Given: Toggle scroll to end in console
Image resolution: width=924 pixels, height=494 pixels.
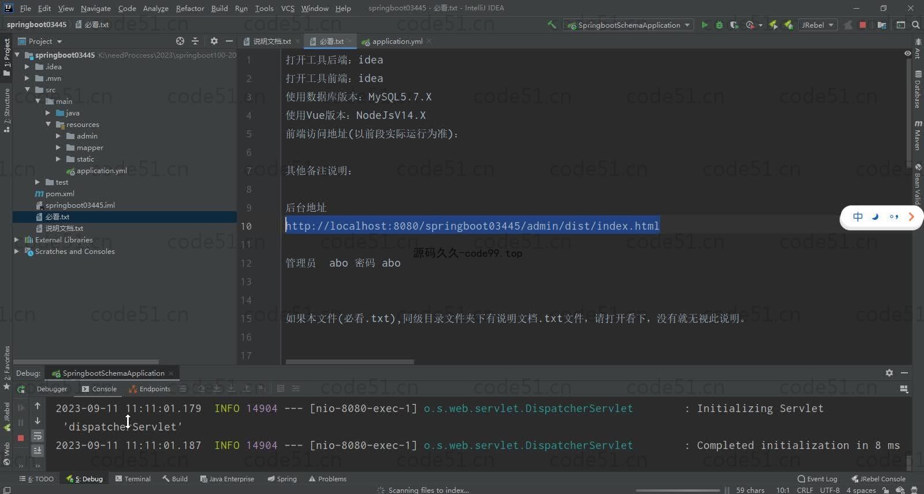Looking at the screenshot, I should [x=38, y=451].
